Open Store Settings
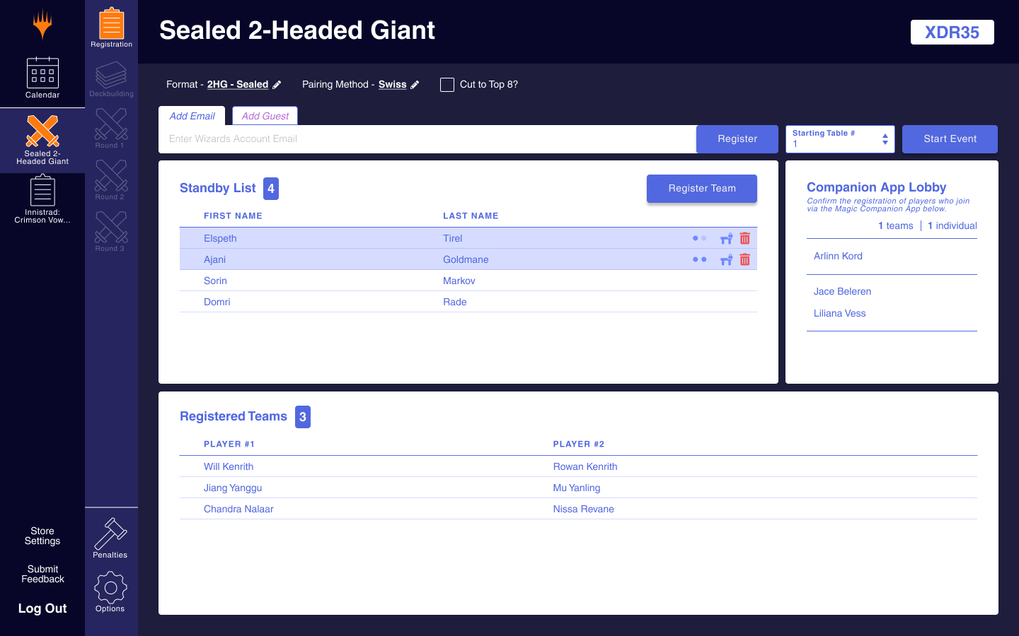The image size is (1019, 636). tap(42, 536)
